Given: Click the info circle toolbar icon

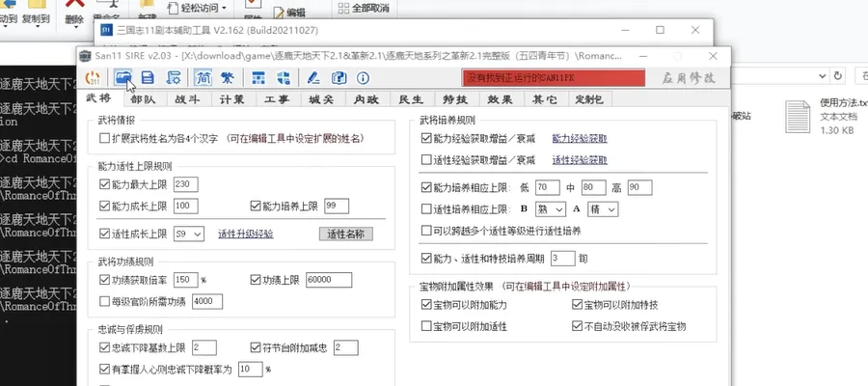Looking at the screenshot, I should [x=363, y=77].
